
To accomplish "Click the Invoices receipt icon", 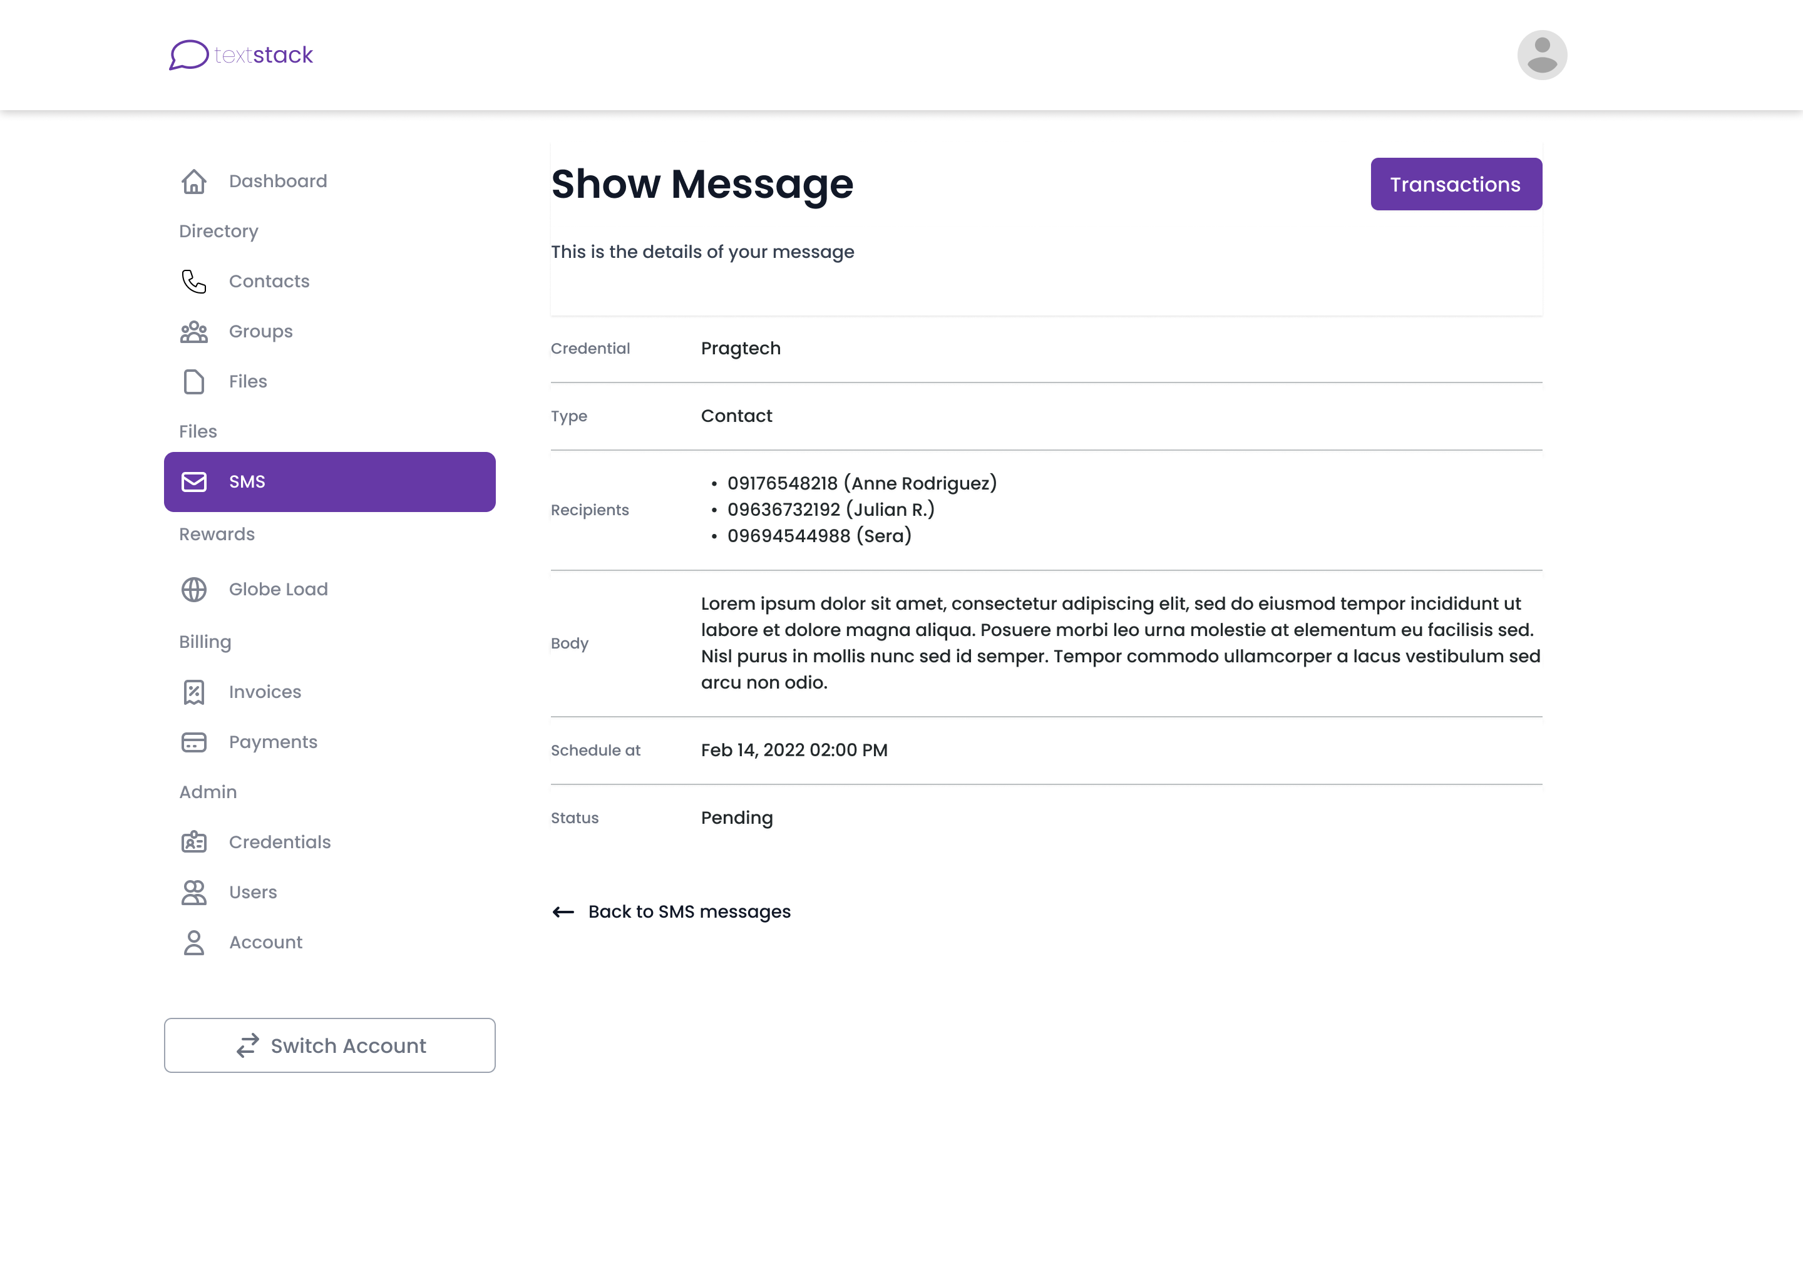I will [x=193, y=692].
